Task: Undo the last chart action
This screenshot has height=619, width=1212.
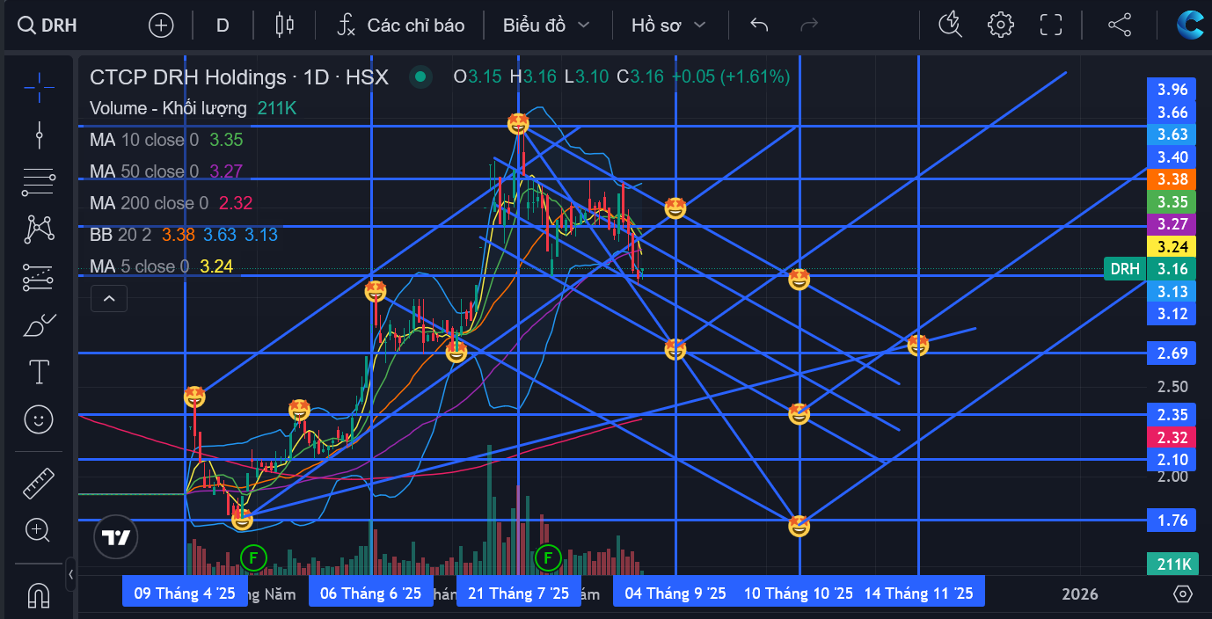Action: [759, 25]
